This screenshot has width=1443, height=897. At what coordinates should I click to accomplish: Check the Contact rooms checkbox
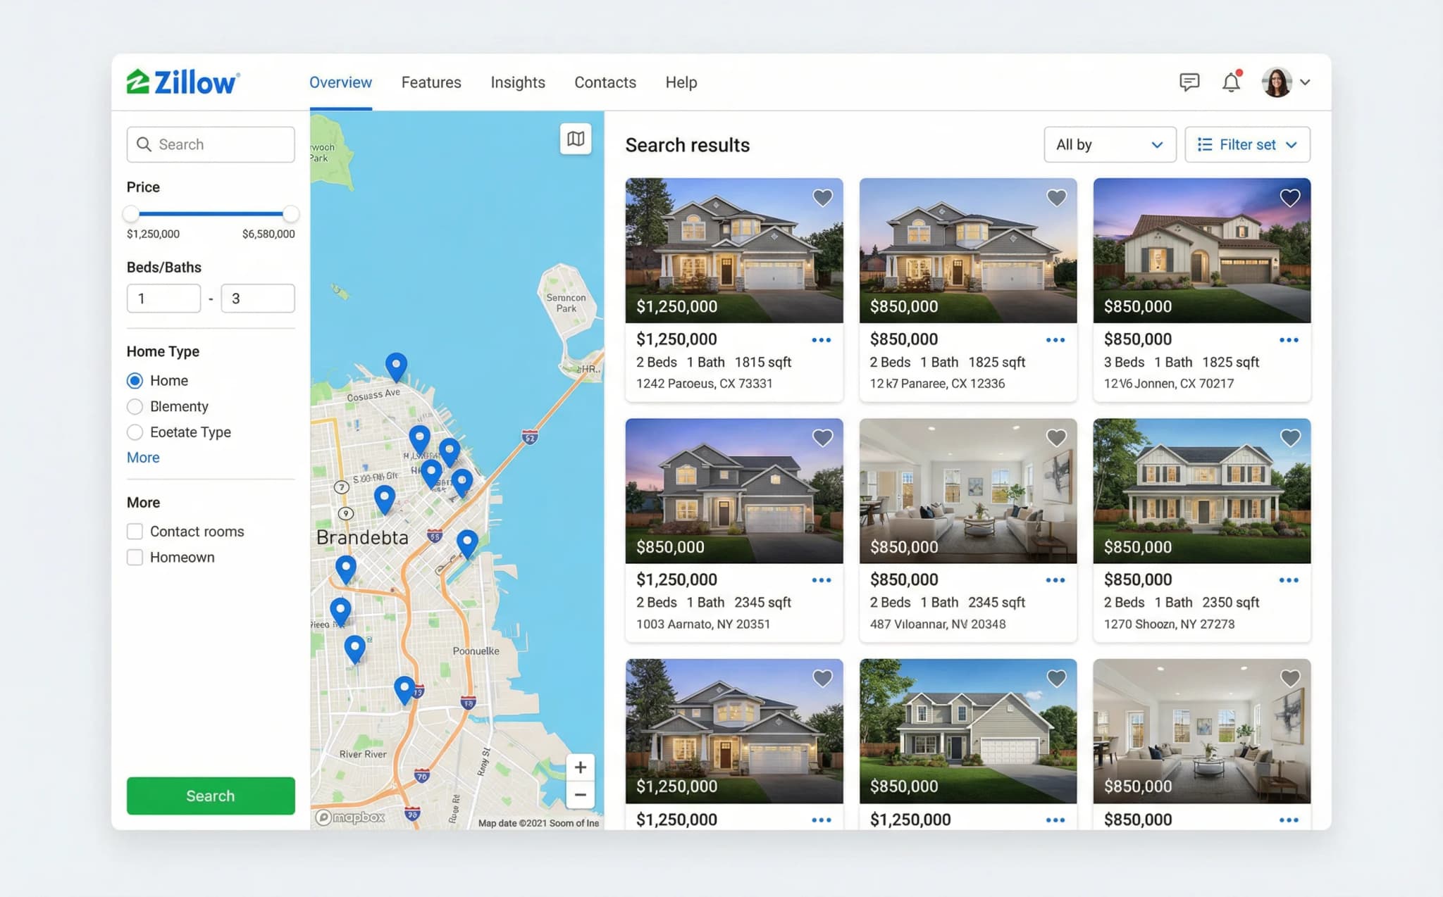pos(135,532)
